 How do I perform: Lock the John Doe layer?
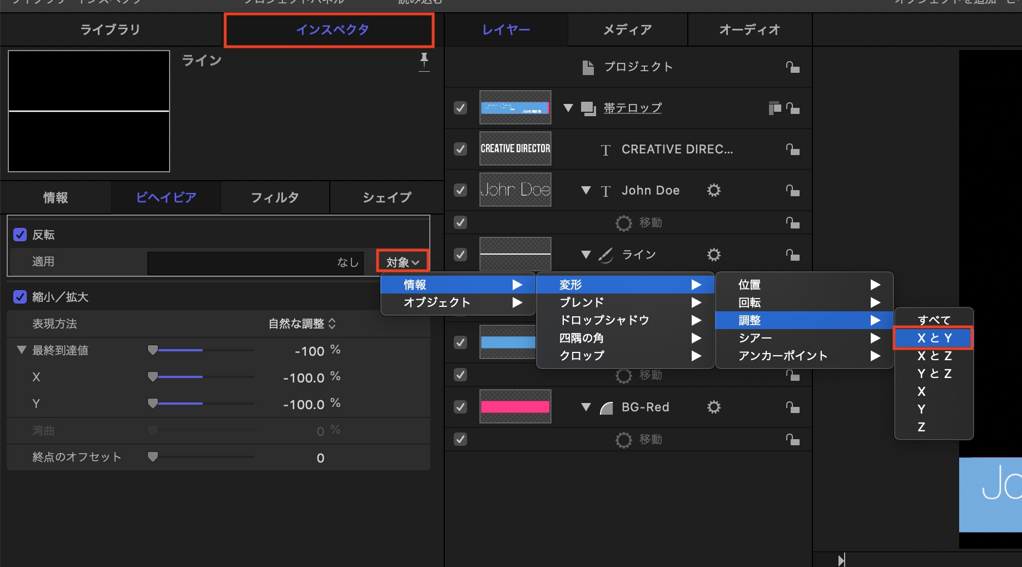point(792,191)
